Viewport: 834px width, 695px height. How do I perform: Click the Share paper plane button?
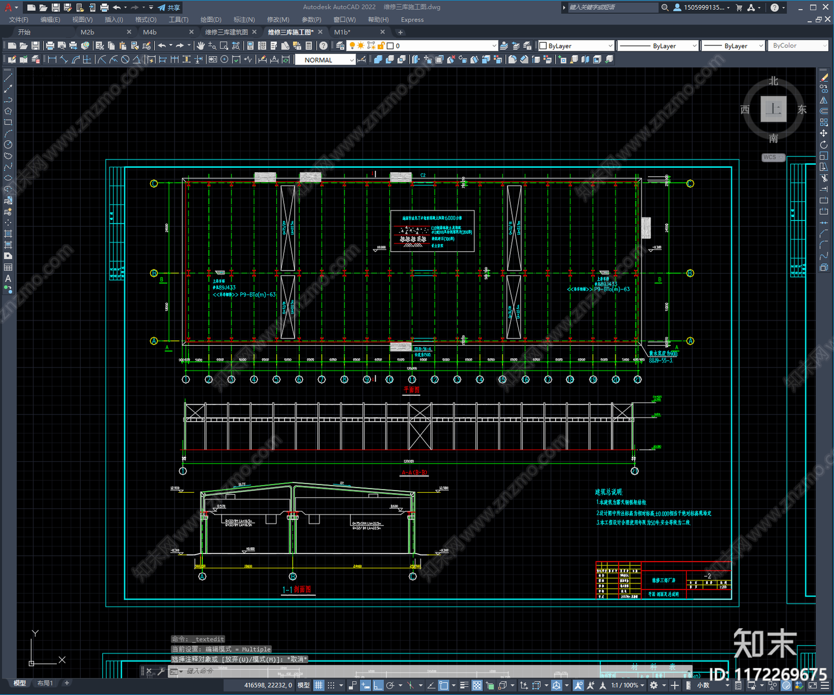[x=169, y=8]
